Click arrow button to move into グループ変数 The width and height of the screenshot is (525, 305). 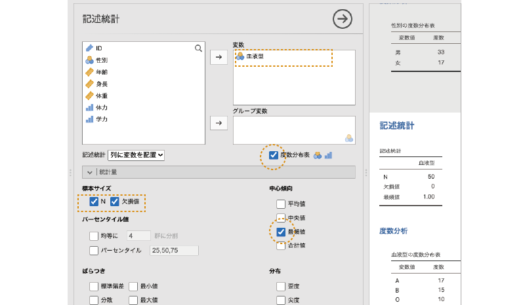(x=219, y=122)
